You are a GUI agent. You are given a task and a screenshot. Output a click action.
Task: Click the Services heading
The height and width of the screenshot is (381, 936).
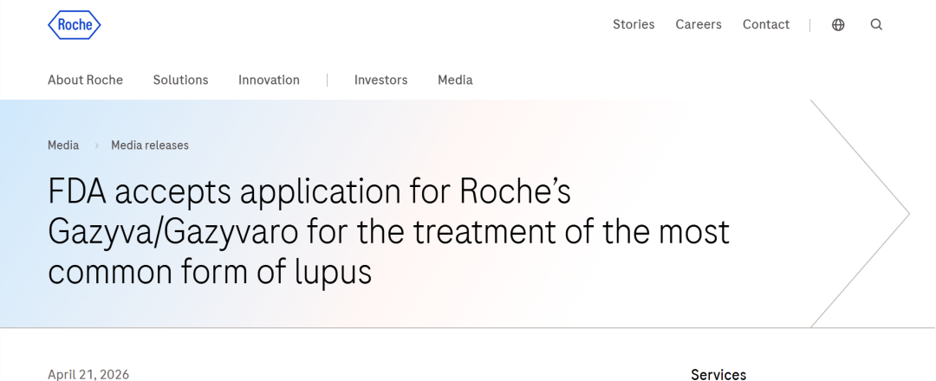(x=718, y=374)
